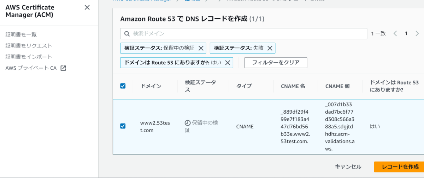Viewport: 424px width, 178px height.
Task: Click the タイプ column header
Action: pos(244,86)
